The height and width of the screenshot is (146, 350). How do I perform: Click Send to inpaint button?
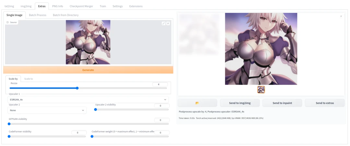282,103
